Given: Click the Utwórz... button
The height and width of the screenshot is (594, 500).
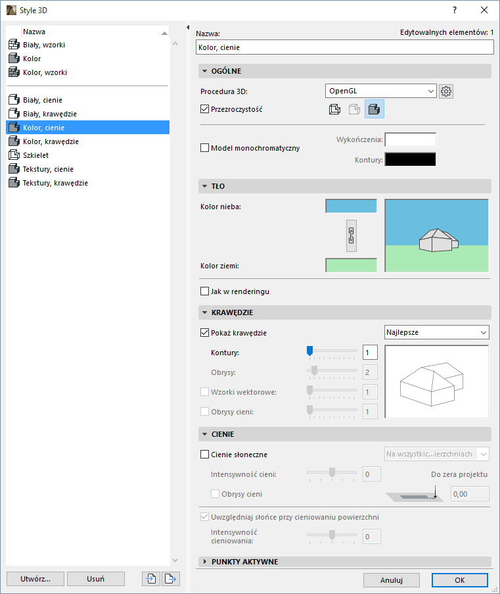Looking at the screenshot, I should click(35, 579).
